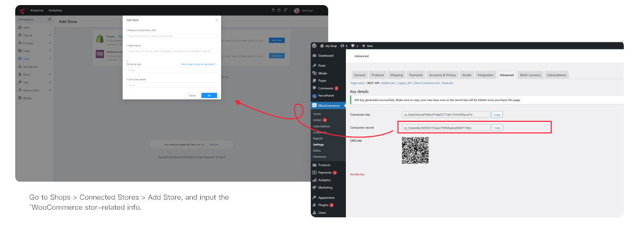Open BuckyShop in top bar
The width and height of the screenshot is (639, 235).
pyautogui.click(x=55, y=10)
